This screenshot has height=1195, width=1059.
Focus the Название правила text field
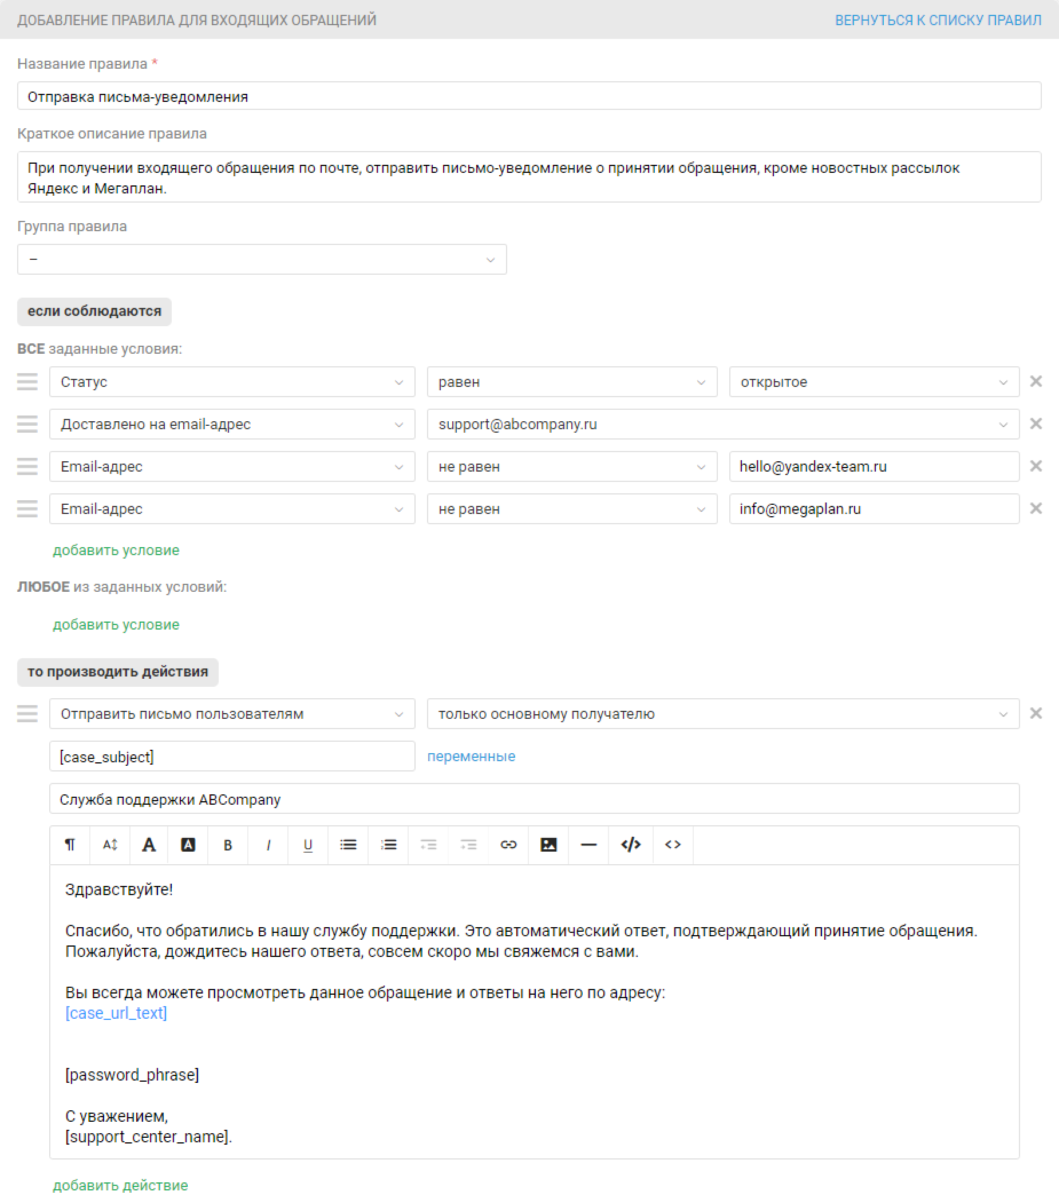pos(528,96)
